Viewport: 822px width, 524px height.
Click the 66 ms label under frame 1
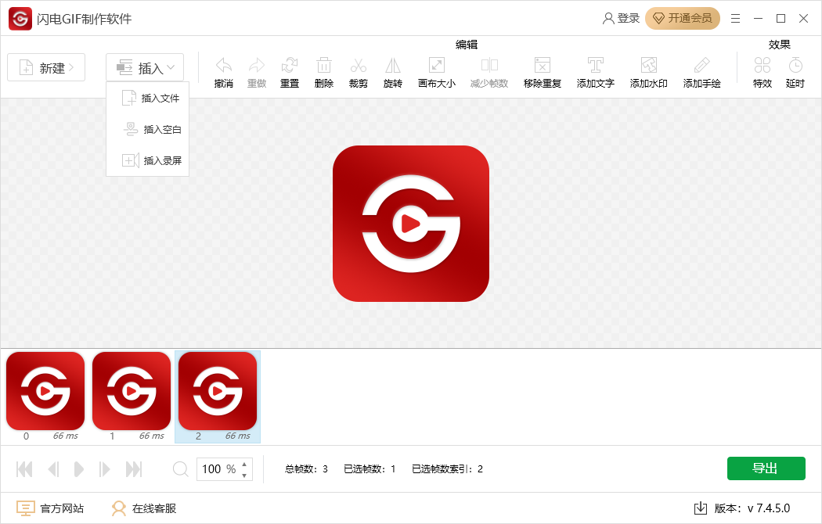click(x=152, y=436)
